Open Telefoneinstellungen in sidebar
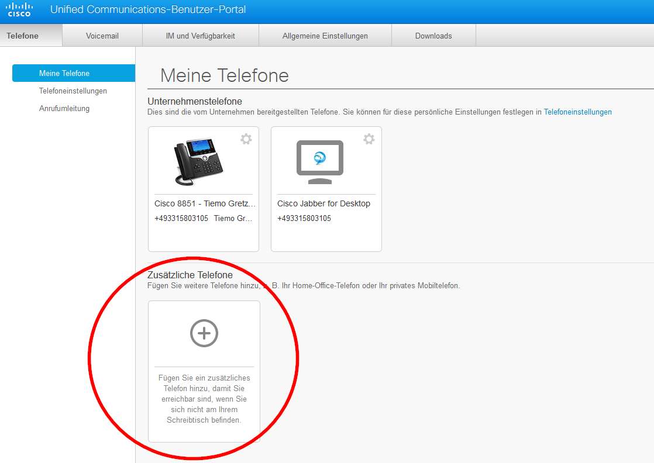Screen dimensions: 654x463 (x=73, y=91)
